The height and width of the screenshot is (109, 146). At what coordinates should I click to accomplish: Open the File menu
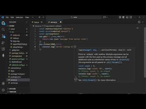tap(7, 17)
